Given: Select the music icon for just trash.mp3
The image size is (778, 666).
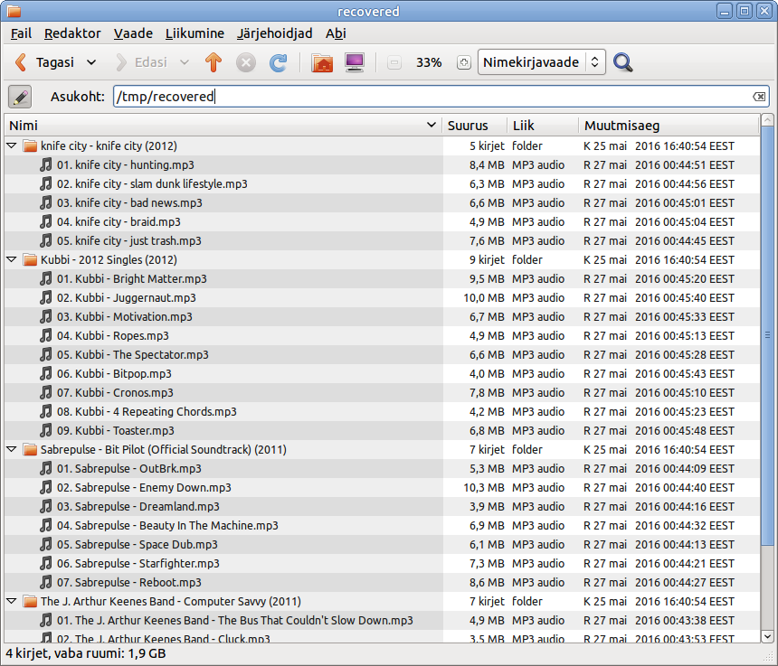Looking at the screenshot, I should click(x=45, y=241).
